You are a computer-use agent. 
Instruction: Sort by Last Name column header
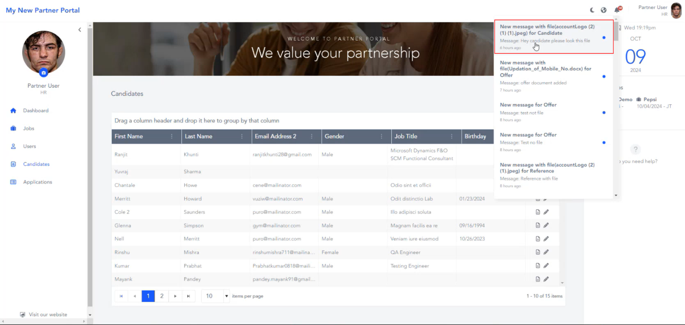click(x=198, y=136)
